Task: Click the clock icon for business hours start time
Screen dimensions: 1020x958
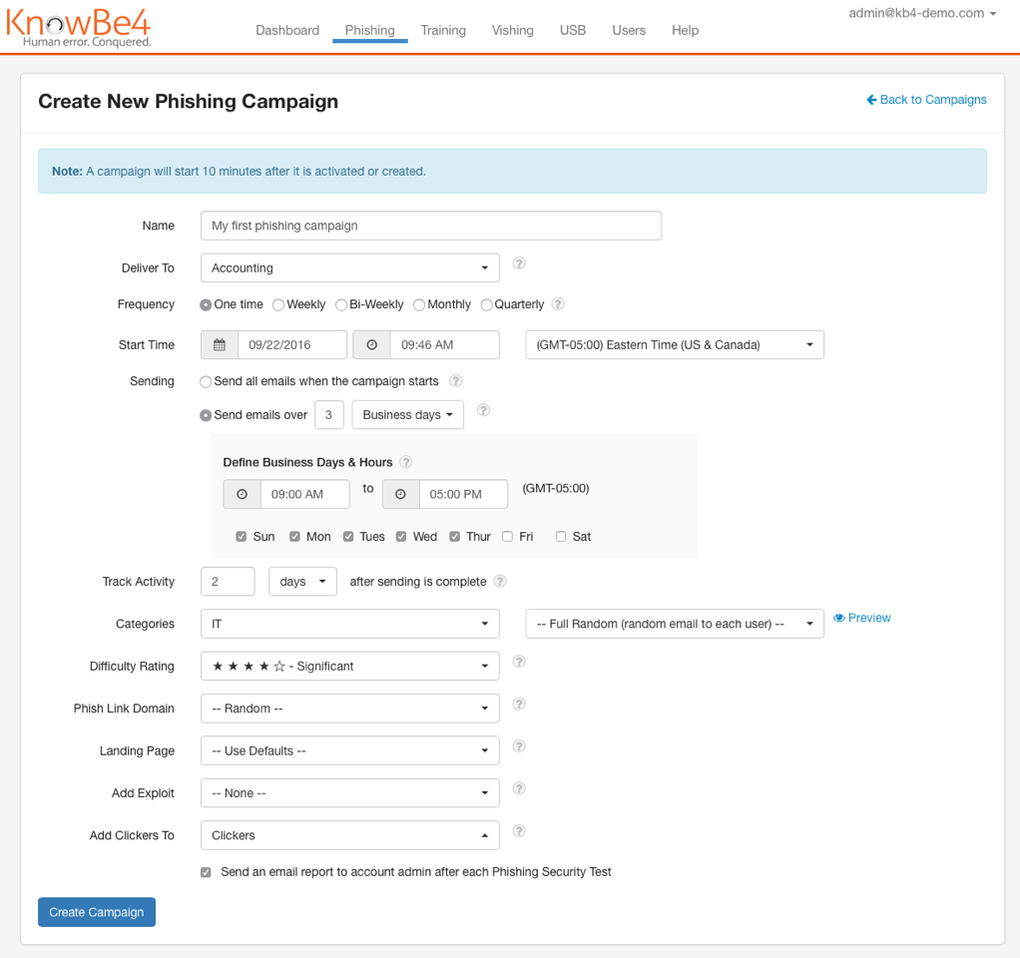Action: [x=243, y=493]
